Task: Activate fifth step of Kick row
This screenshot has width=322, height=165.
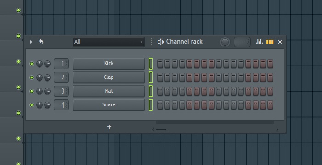Action: 189,64
